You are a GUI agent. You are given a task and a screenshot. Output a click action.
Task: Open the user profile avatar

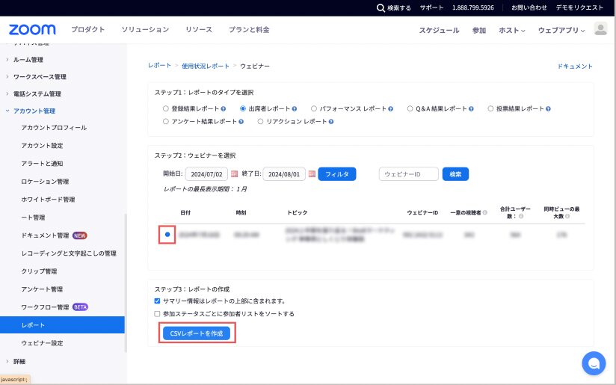tap(600, 29)
